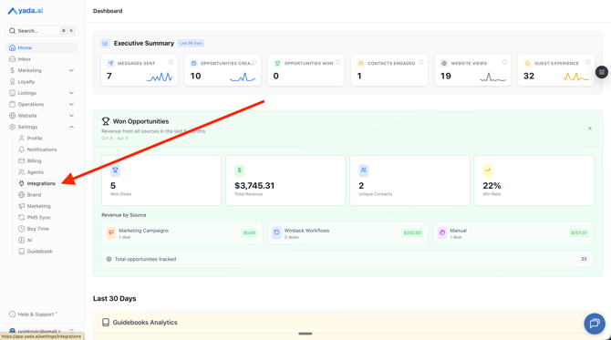Show info for Contacts Engaged
The width and height of the screenshot is (611, 340).
pos(421,62)
